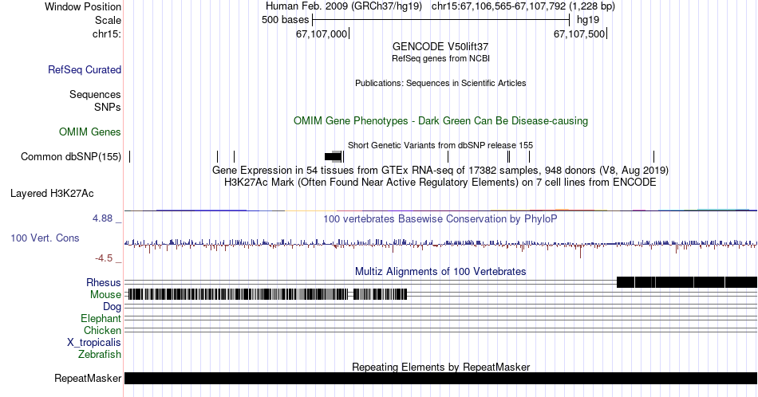Screen dimensions: 758x397
Task: Click Repeating Elements by RepeatMasker title
Action: click(x=440, y=367)
